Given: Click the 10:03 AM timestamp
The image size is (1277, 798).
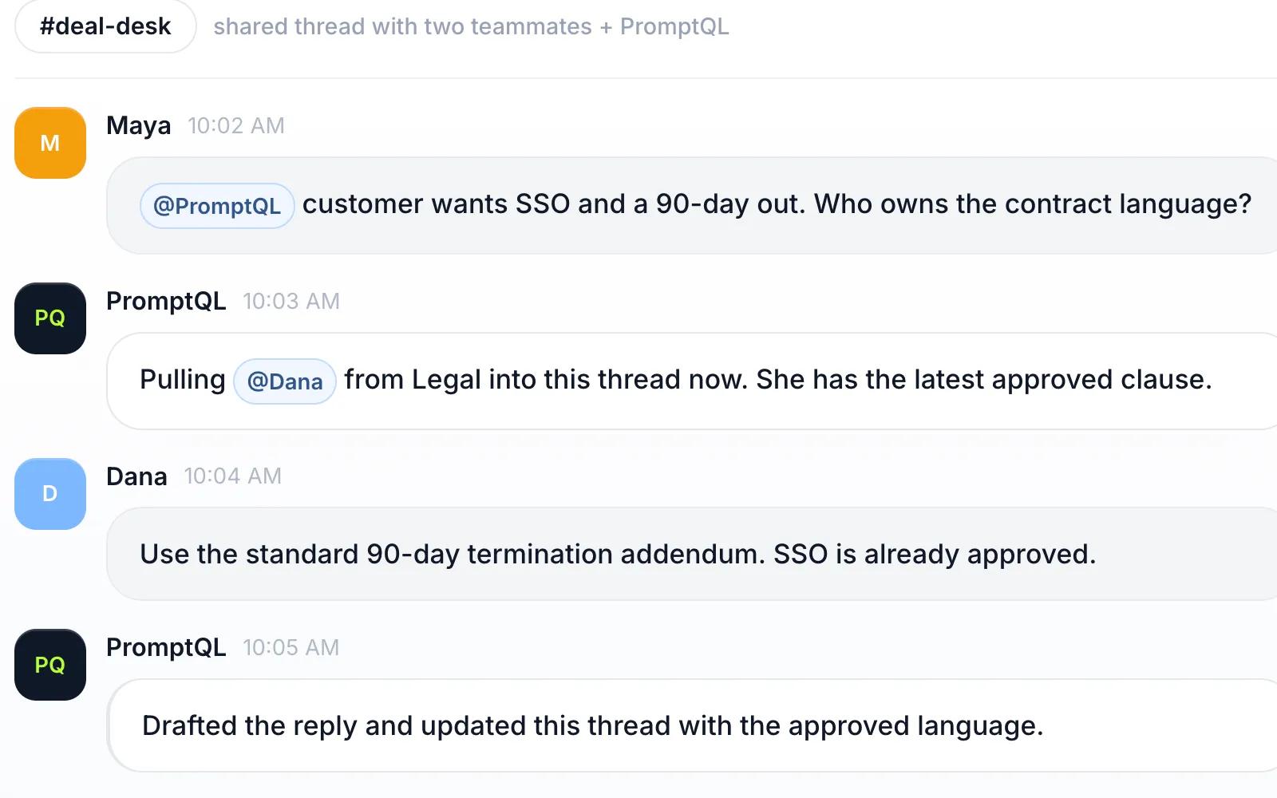Looking at the screenshot, I should (291, 302).
